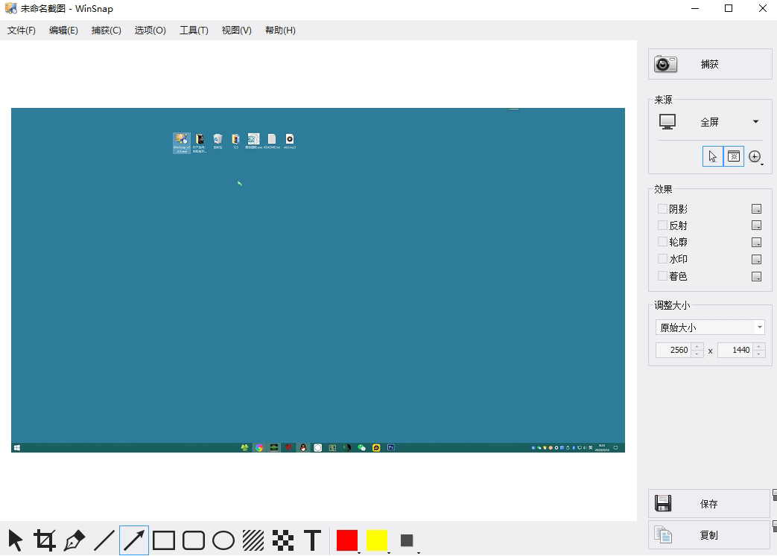Enable the 阴影 shadow effect
Image resolution: width=777 pixels, height=556 pixels.
pyautogui.click(x=662, y=208)
